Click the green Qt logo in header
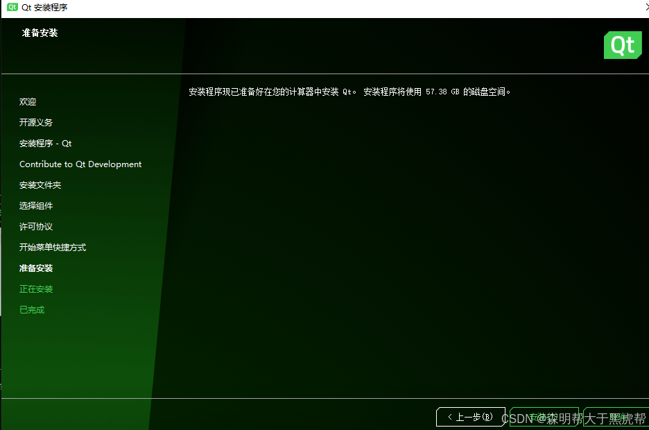Image resolution: width=649 pixels, height=430 pixels. (x=623, y=45)
